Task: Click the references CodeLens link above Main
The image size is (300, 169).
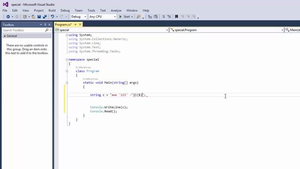Action: (x=90, y=79)
